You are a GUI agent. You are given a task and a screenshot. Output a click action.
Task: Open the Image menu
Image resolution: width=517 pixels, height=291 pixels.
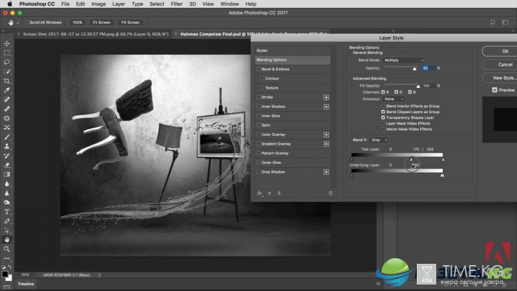98,4
